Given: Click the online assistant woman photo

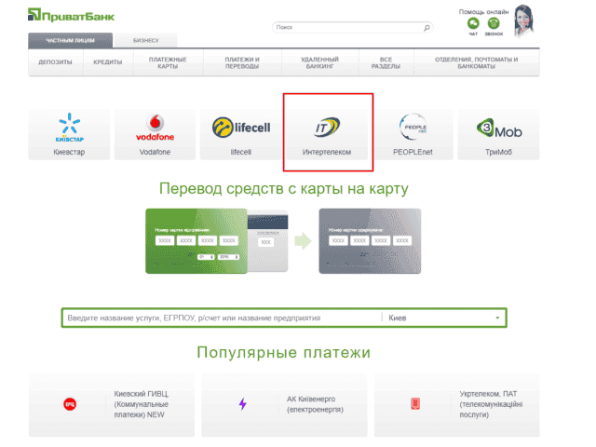Looking at the screenshot, I should (523, 20).
